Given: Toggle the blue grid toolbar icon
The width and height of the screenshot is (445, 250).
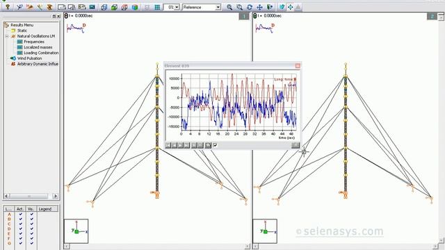Looking at the screenshot, I should pyautogui.click(x=157, y=7).
